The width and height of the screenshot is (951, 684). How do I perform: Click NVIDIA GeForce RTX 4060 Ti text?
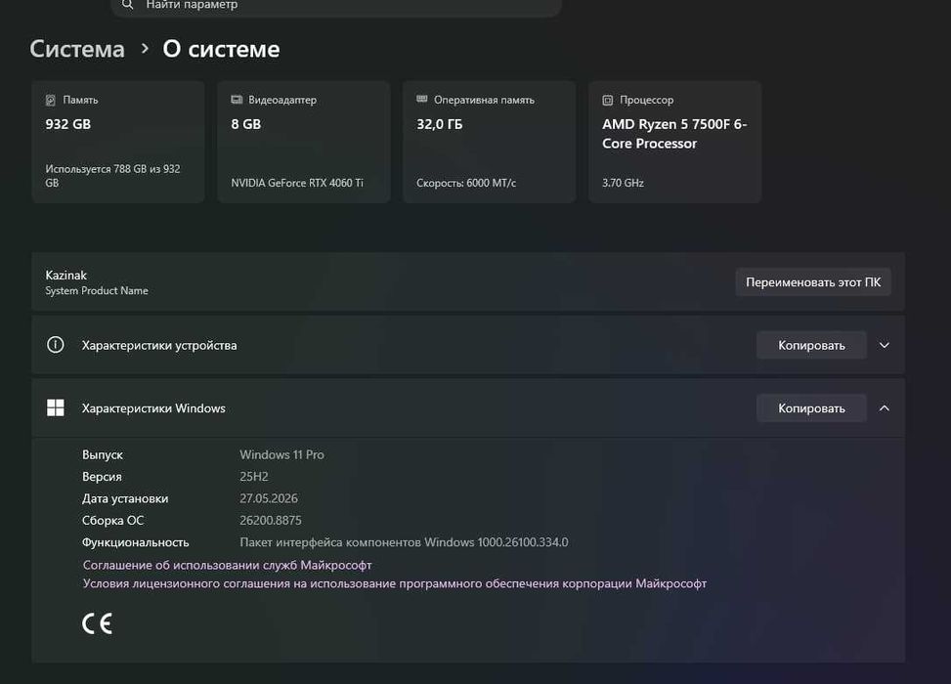[297, 183]
